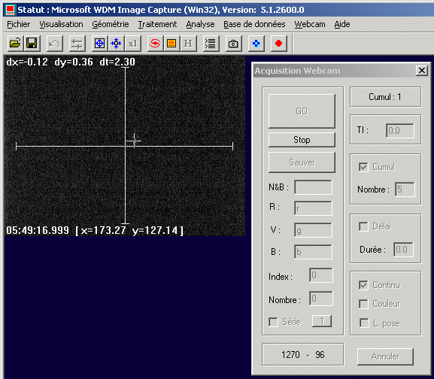The width and height of the screenshot is (434, 379).
Task: Check the Série checkbox
Action: (x=274, y=322)
